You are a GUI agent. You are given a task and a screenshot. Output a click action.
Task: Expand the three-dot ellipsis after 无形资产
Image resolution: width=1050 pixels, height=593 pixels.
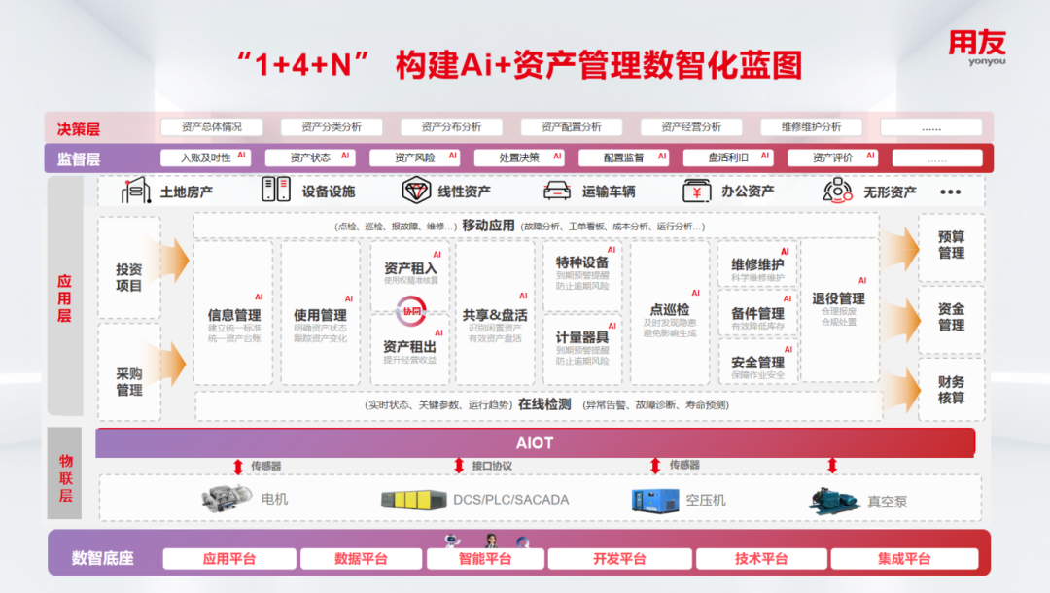pos(950,192)
